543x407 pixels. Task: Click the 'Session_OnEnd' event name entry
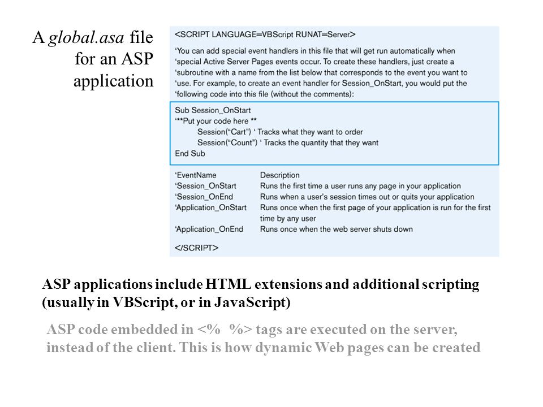click(204, 197)
